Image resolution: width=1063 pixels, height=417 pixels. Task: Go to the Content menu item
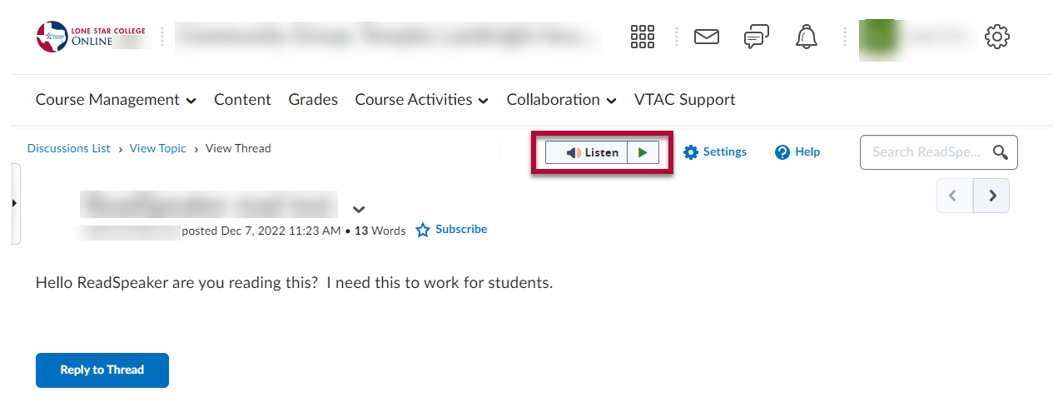(x=242, y=100)
